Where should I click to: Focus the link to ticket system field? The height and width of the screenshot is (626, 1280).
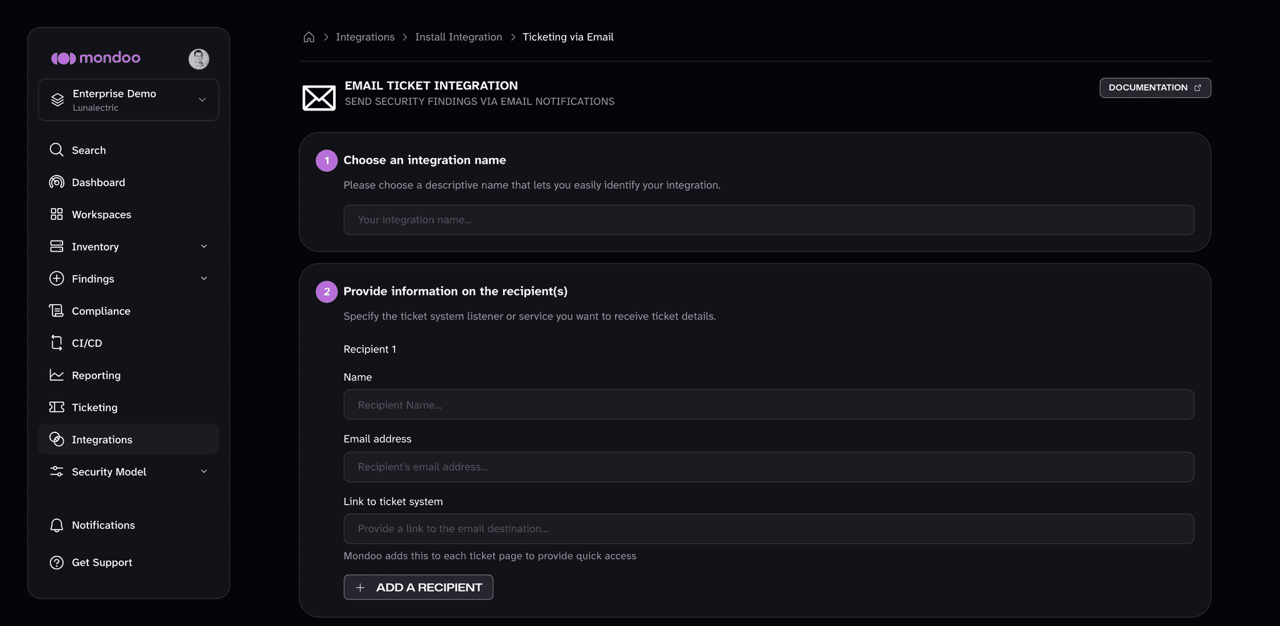pyautogui.click(x=769, y=529)
